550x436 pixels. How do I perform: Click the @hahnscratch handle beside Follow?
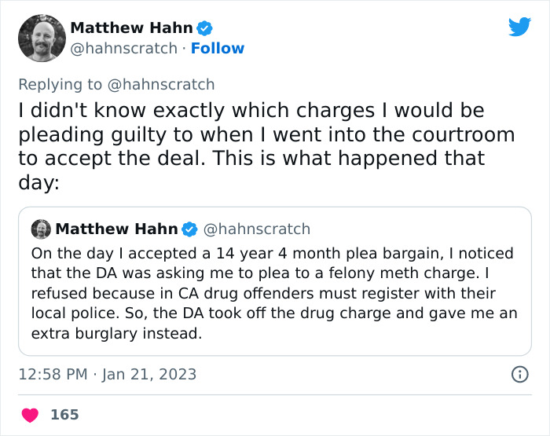pyautogui.click(x=123, y=49)
